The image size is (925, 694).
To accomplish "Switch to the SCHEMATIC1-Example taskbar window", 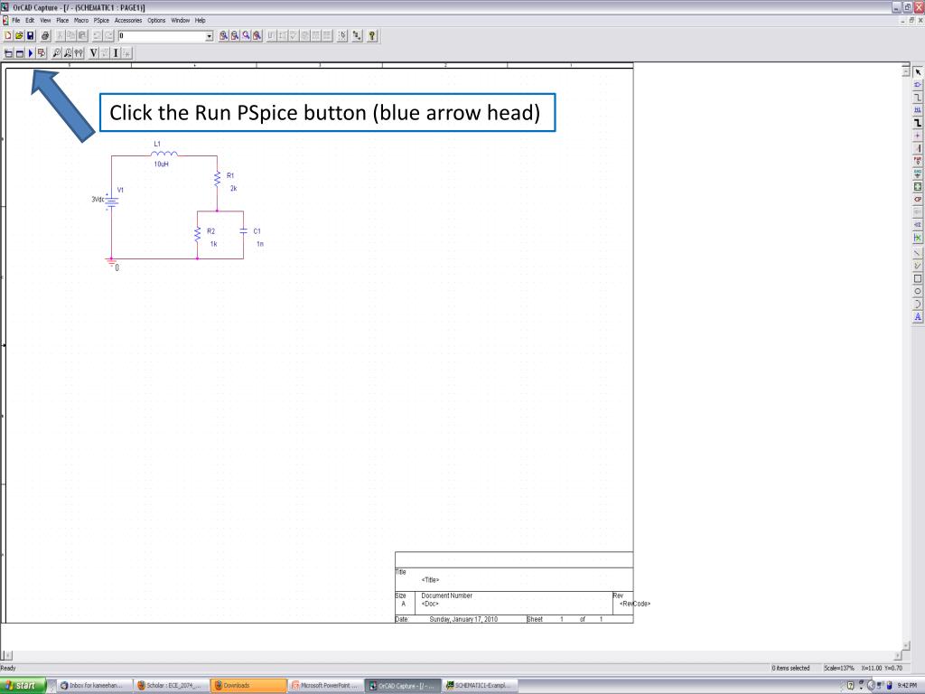I will click(x=480, y=685).
